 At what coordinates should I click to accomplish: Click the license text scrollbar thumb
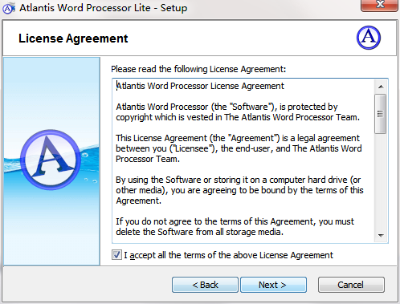click(x=381, y=114)
